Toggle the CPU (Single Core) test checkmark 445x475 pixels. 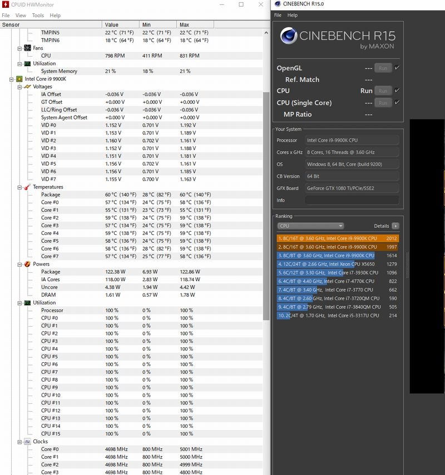click(x=397, y=102)
